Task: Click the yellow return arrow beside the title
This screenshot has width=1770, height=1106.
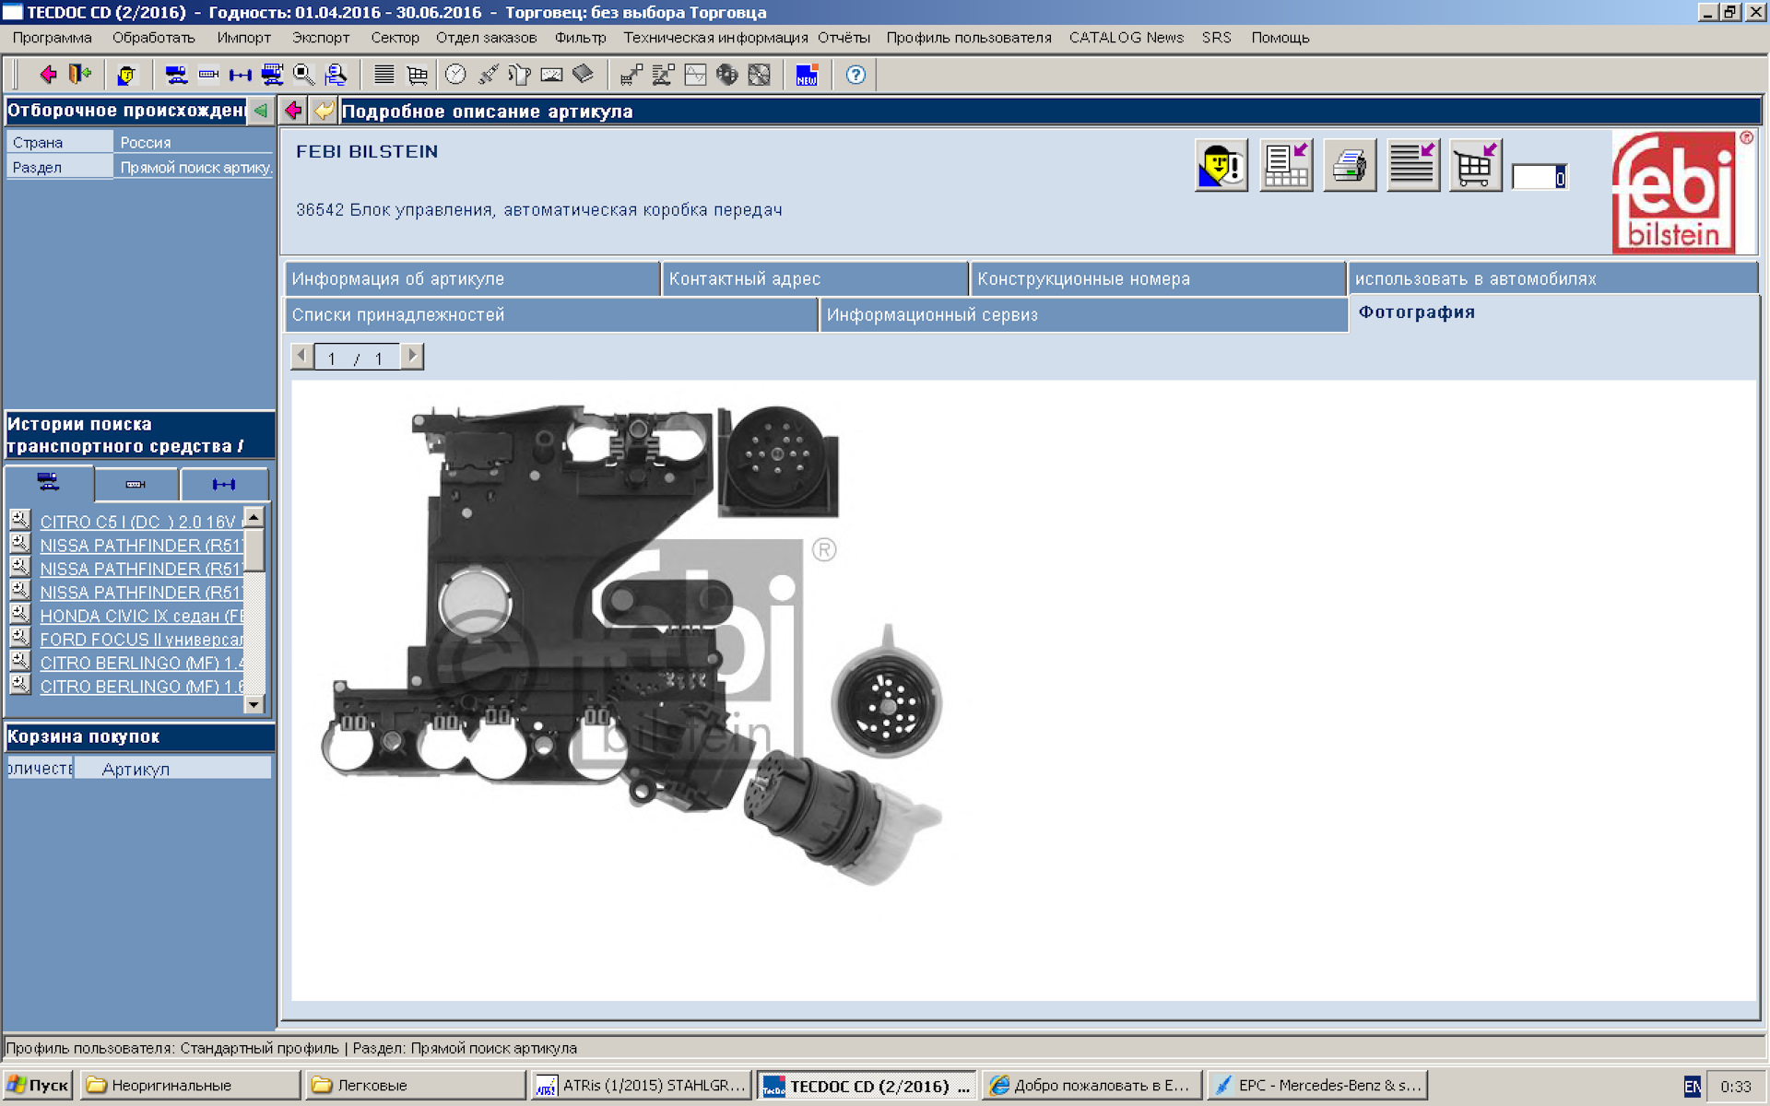Action: [x=324, y=111]
